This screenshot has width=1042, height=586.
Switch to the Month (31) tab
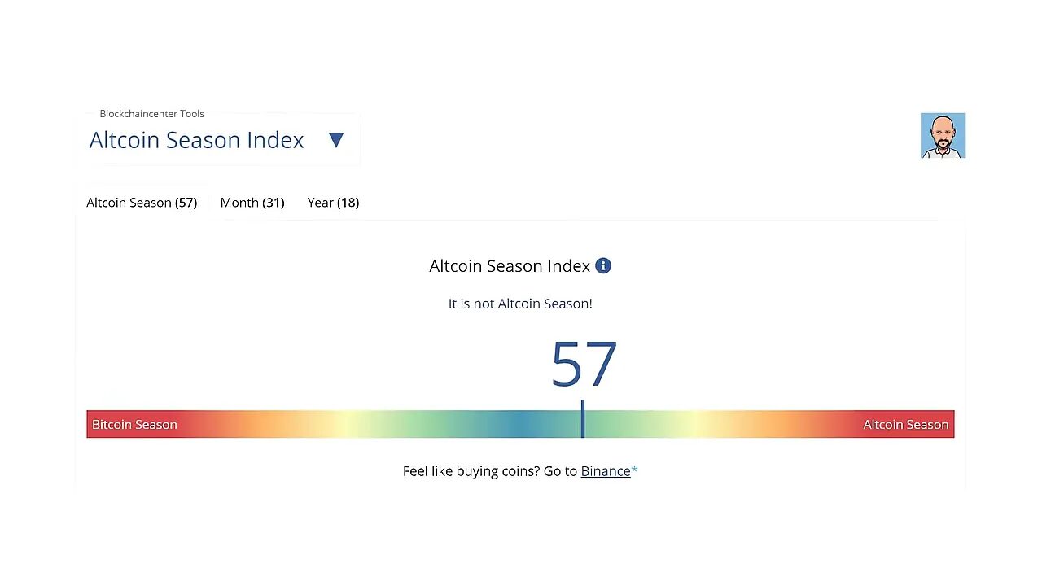(252, 203)
